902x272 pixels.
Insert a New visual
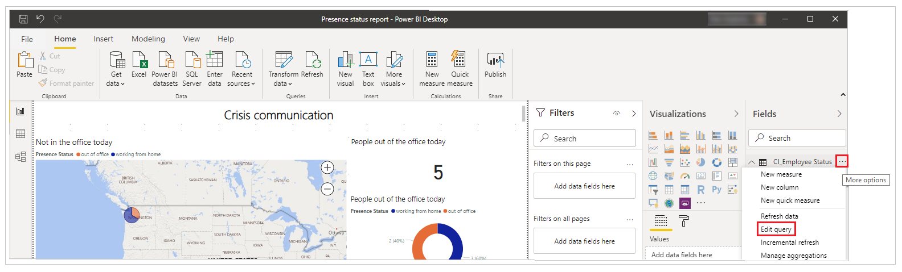(345, 69)
